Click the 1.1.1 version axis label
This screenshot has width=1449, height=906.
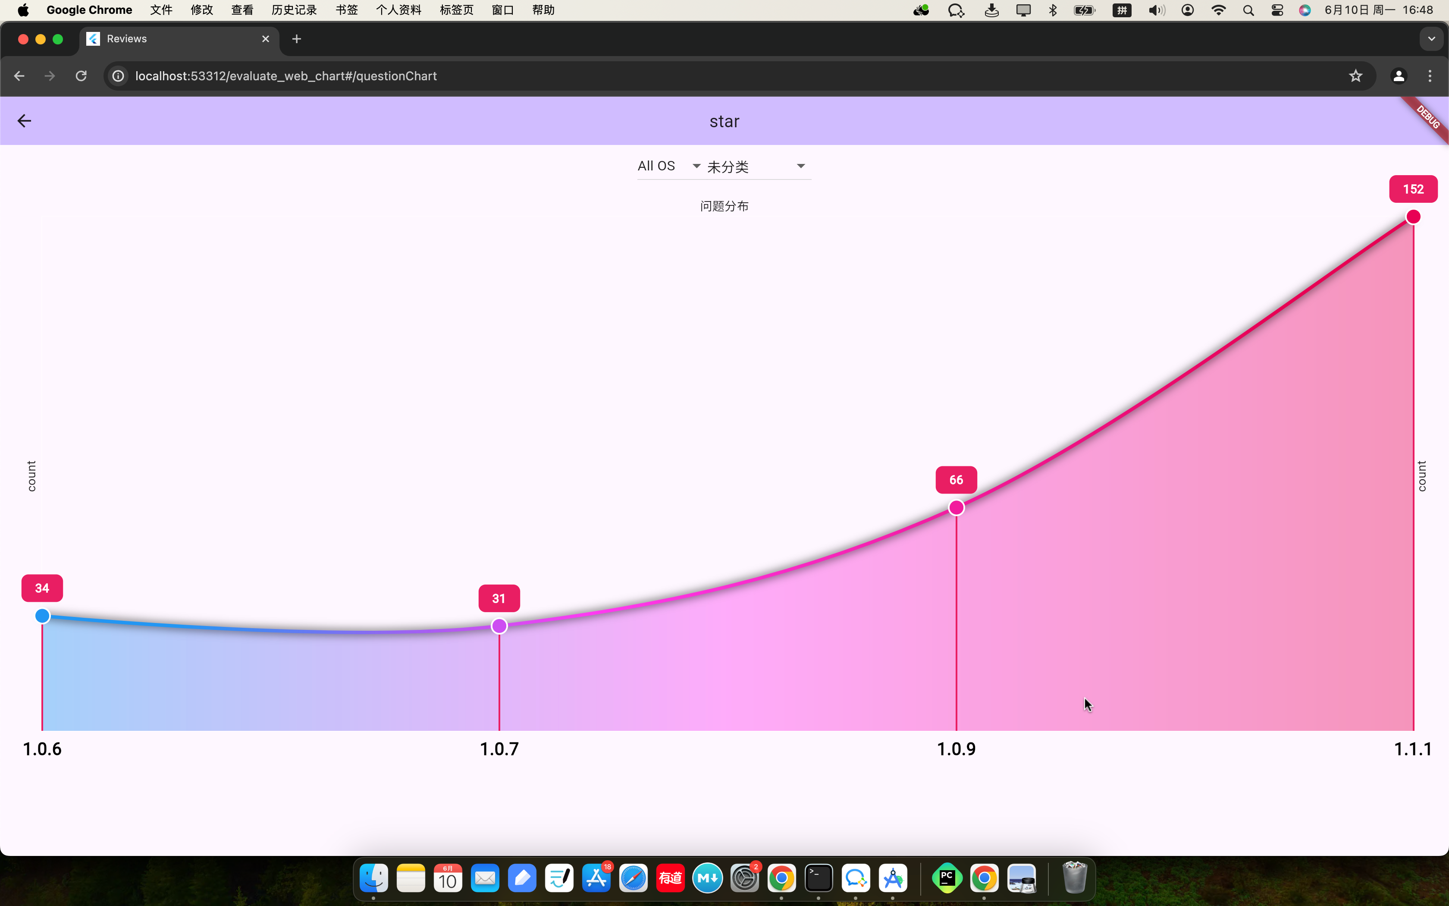[1412, 749]
